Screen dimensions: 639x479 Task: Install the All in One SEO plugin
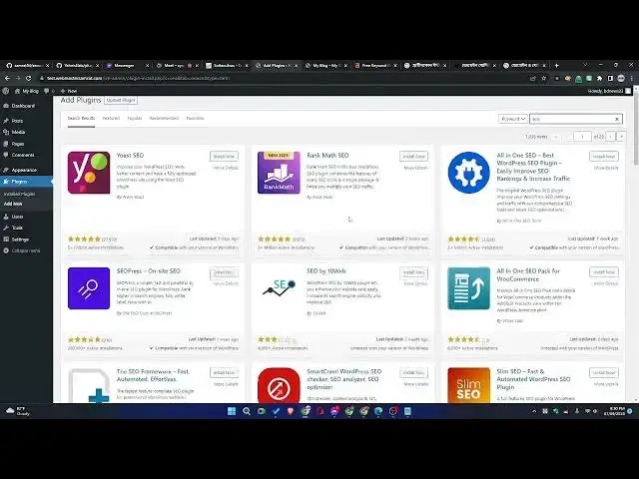[x=603, y=157]
